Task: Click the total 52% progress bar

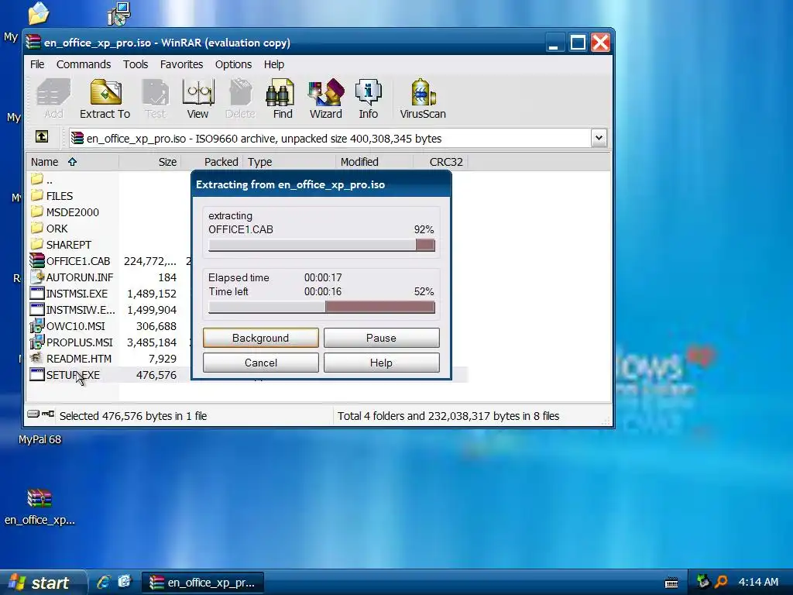Action: [x=321, y=308]
